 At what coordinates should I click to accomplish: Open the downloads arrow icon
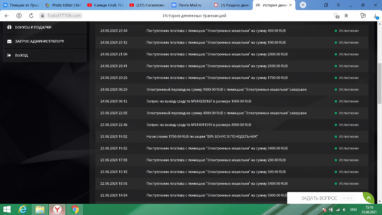tap(376, 16)
